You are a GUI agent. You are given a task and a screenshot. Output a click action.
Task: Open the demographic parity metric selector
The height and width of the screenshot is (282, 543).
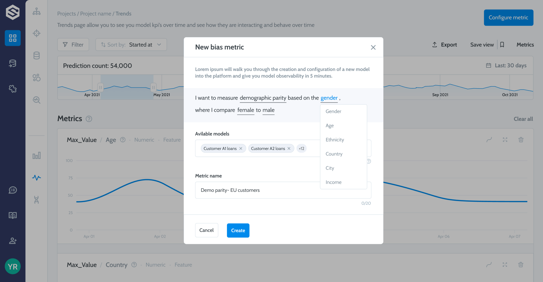263,98
